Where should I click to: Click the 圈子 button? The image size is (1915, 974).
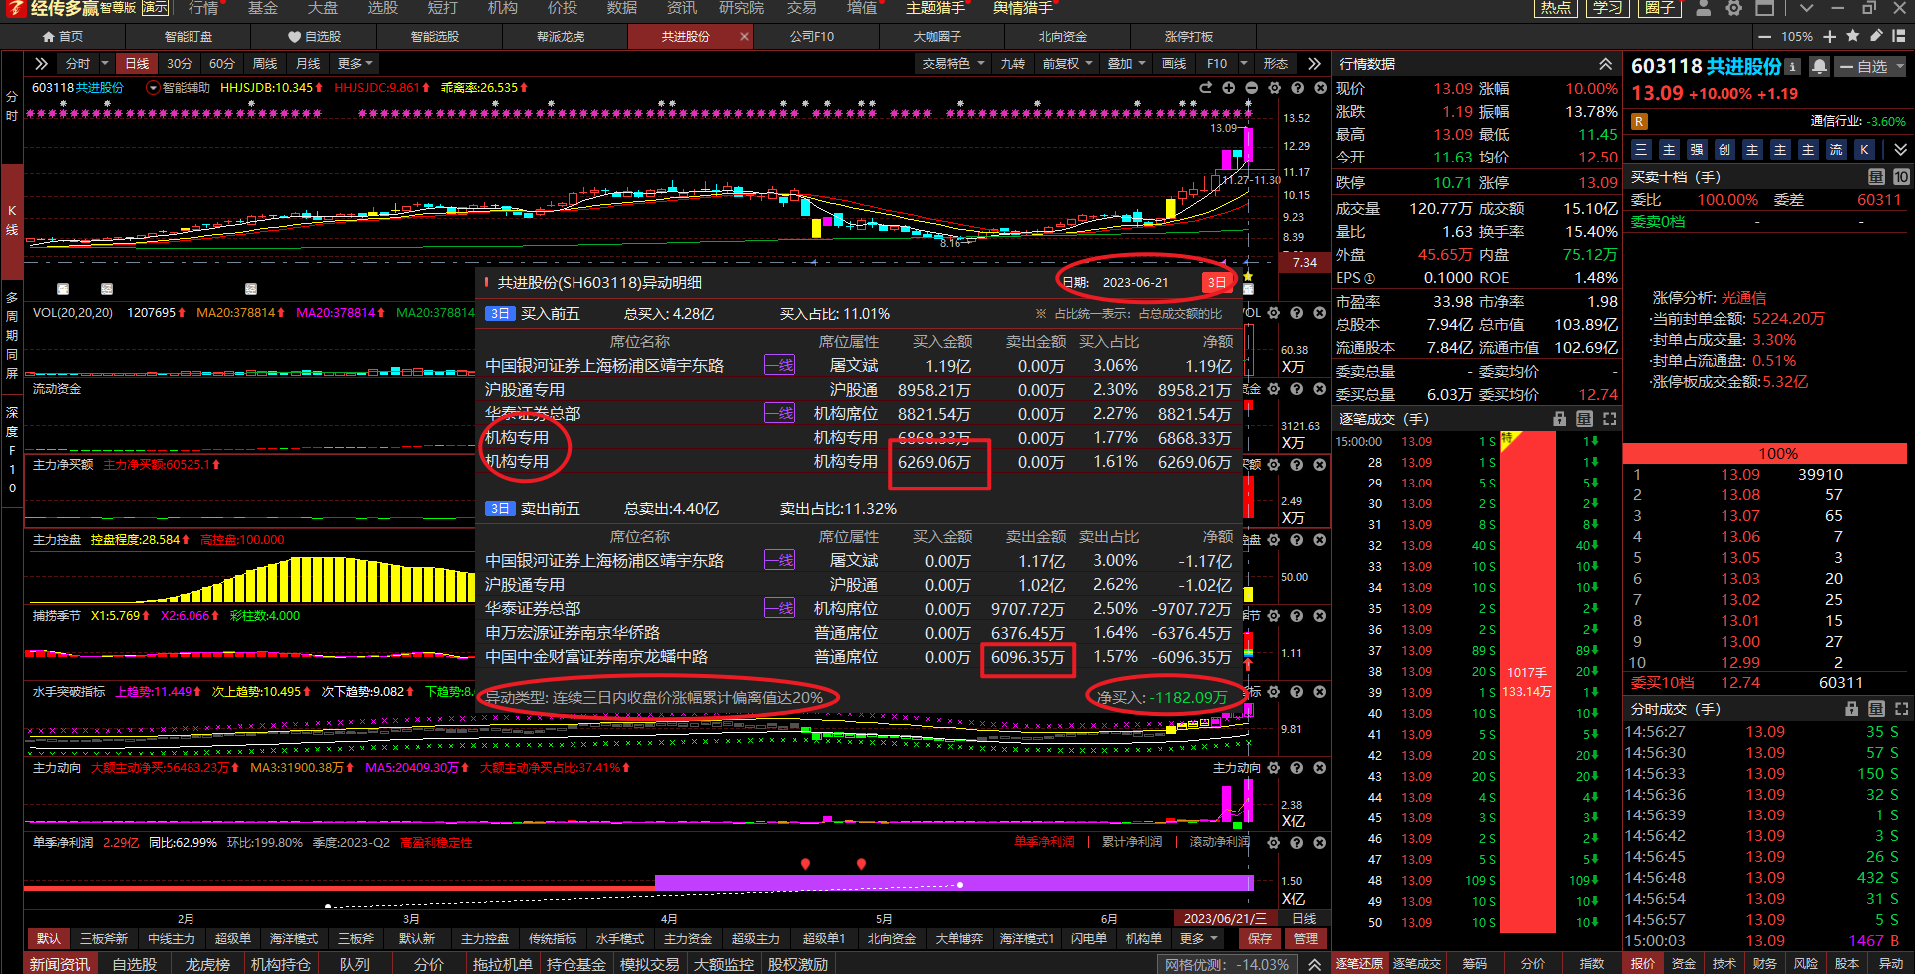pyautogui.click(x=1660, y=8)
